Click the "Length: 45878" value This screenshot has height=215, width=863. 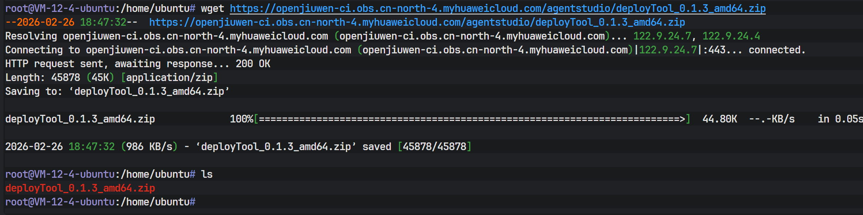(x=65, y=78)
